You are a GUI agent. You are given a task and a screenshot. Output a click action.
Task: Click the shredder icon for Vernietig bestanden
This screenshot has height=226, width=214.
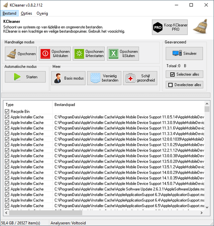pos(95,78)
